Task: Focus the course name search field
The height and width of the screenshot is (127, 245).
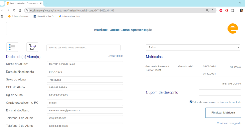Action: click(83, 48)
